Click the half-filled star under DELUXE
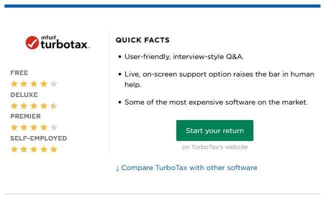The width and height of the screenshot is (326, 199). 54,105
